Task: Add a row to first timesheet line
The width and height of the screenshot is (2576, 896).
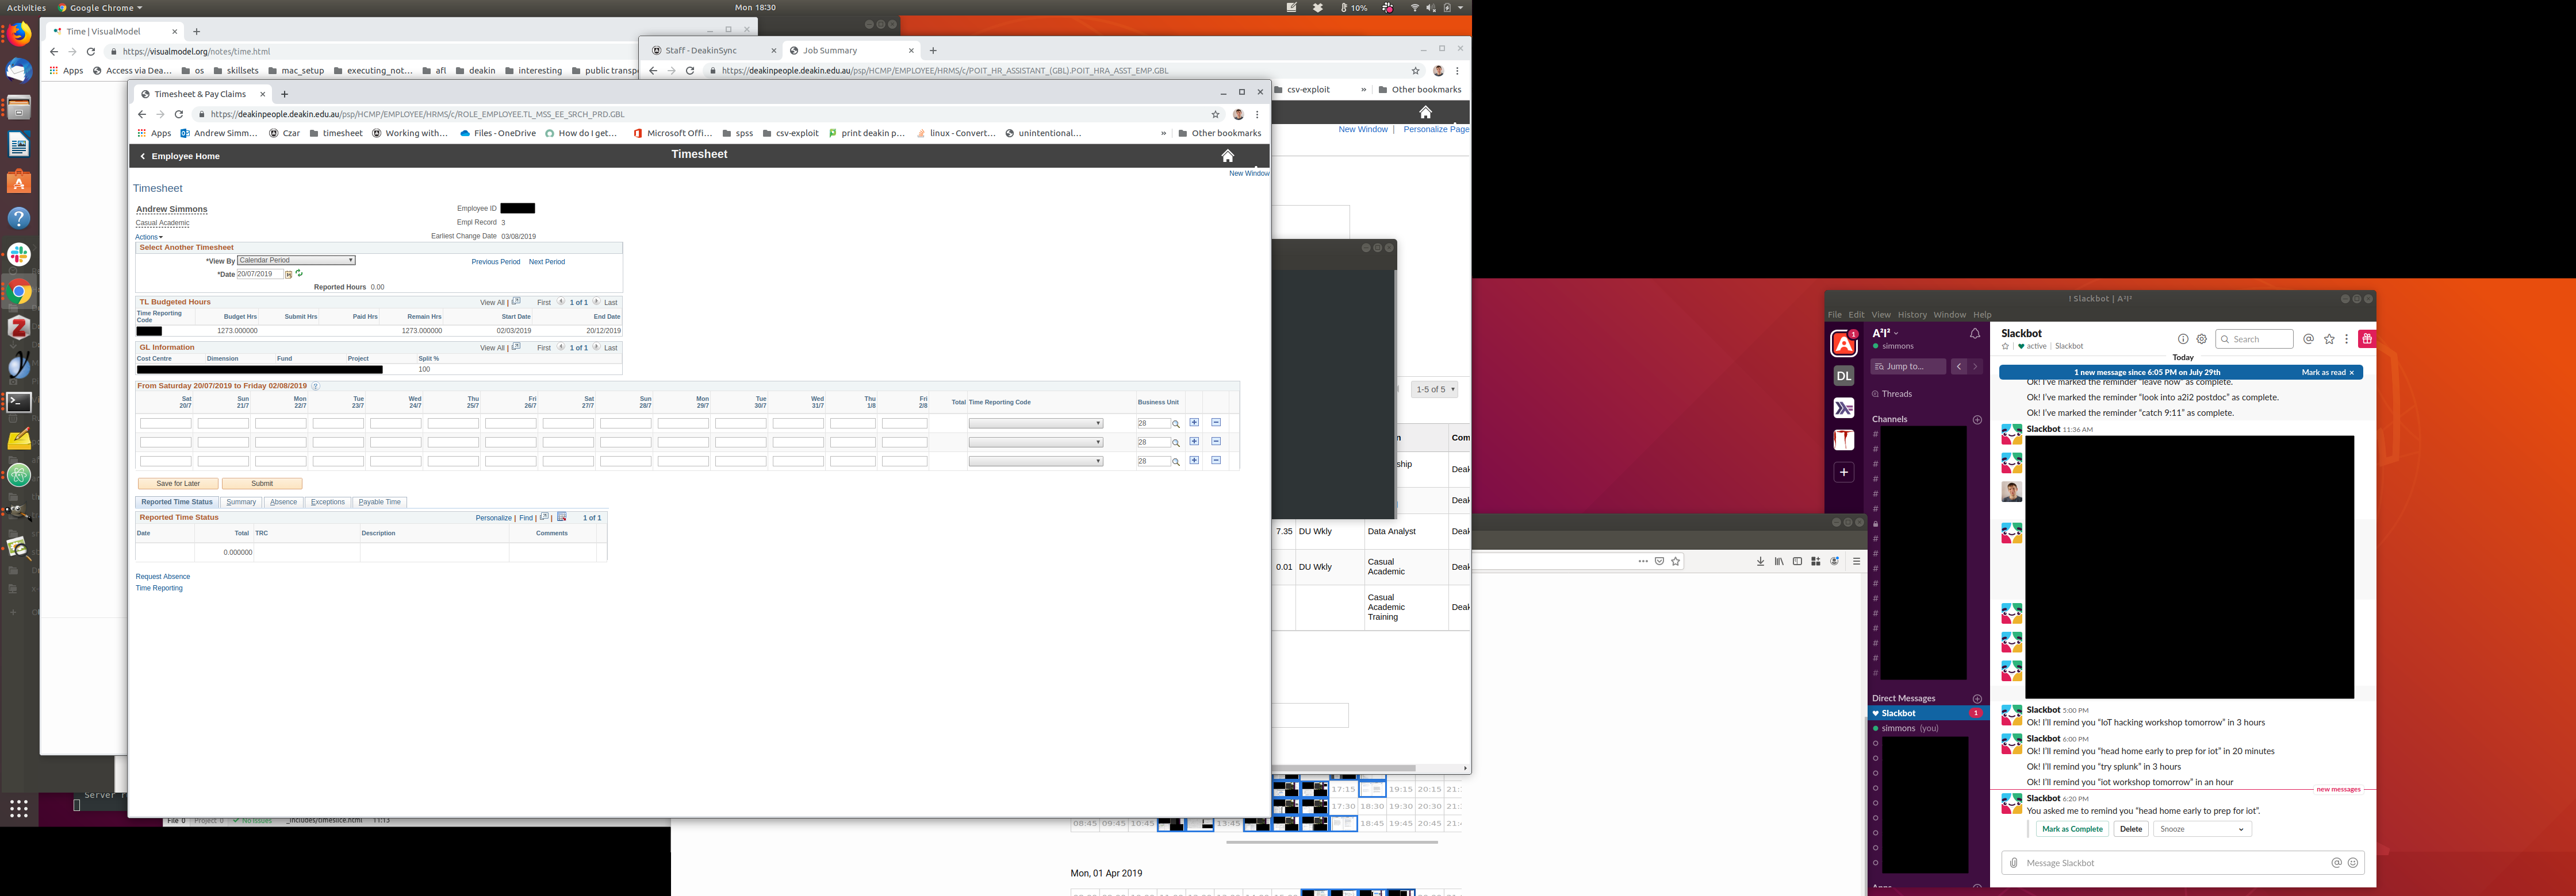Action: [x=1194, y=423]
